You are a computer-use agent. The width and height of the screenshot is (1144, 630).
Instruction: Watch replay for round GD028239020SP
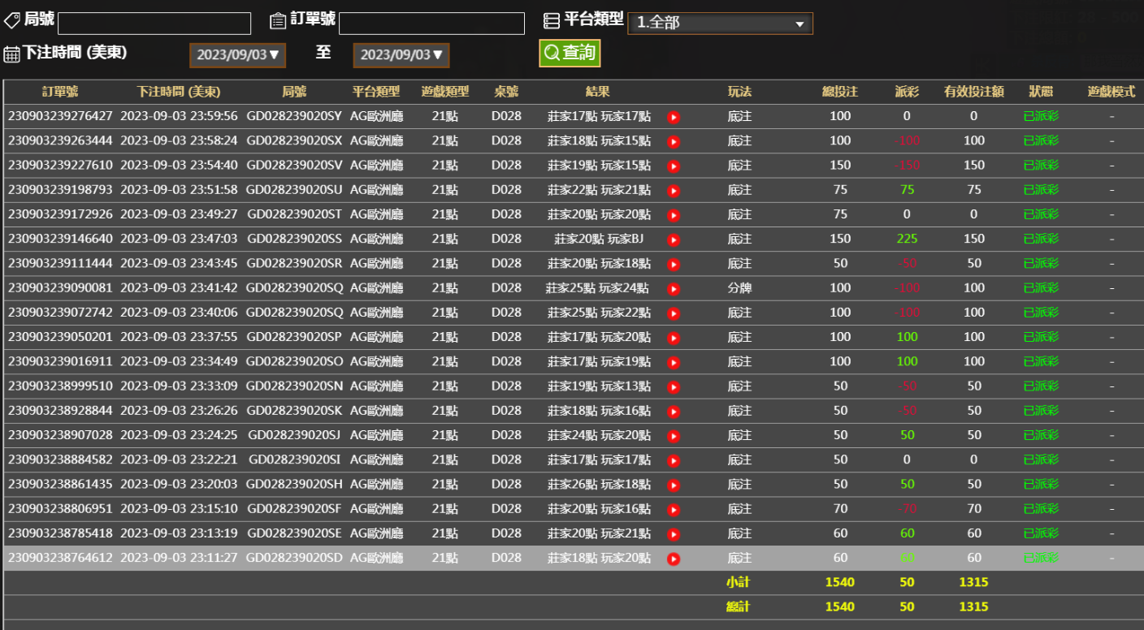(674, 338)
